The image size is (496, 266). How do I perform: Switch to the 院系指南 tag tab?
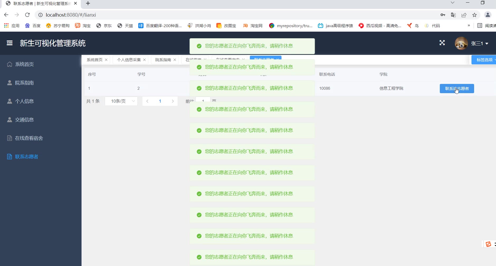163,60
